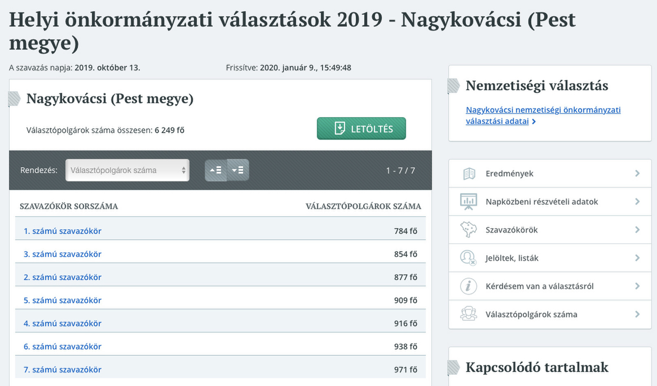The image size is (657, 386).
Task: Click the Választópolgárok száma people icon
Action: pyautogui.click(x=469, y=314)
